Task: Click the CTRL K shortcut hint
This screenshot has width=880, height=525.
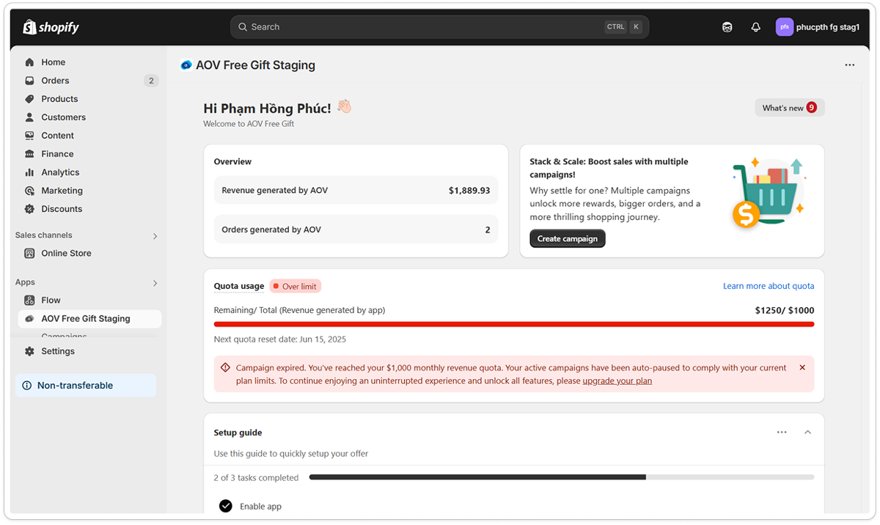Action: [623, 27]
